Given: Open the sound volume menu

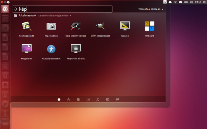Looking at the screenshot, I should [191, 2].
